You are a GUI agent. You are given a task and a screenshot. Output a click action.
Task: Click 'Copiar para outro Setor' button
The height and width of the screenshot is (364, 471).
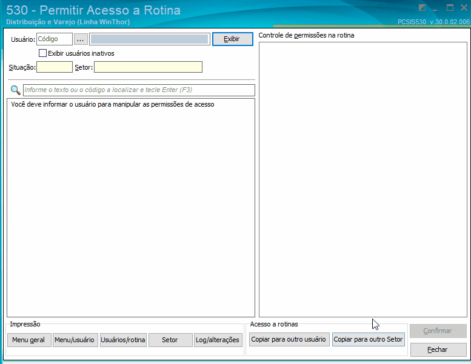point(369,339)
